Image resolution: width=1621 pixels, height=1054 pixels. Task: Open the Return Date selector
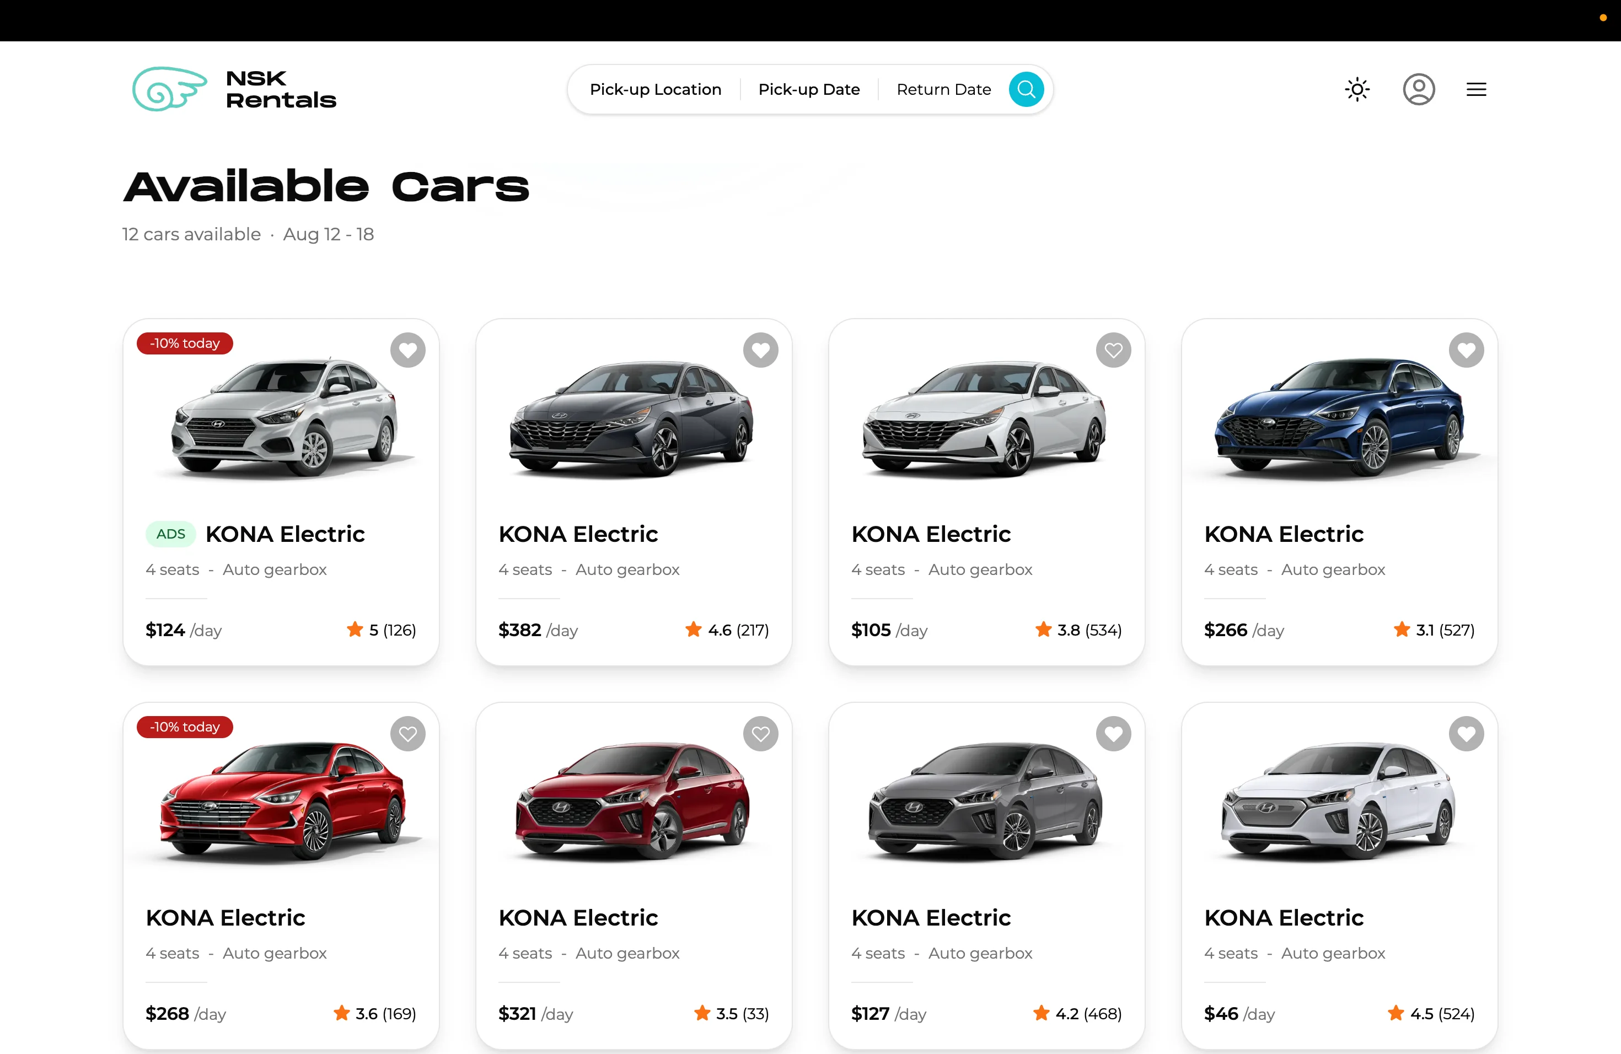point(943,89)
